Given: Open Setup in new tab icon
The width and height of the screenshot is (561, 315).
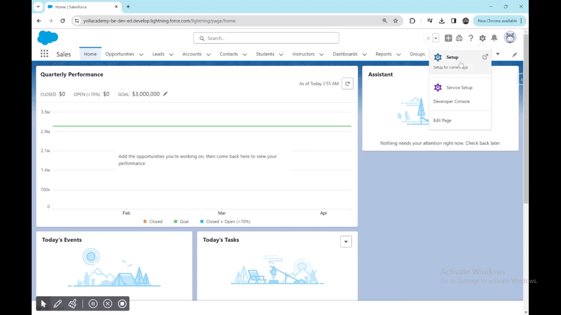Looking at the screenshot, I should point(485,57).
